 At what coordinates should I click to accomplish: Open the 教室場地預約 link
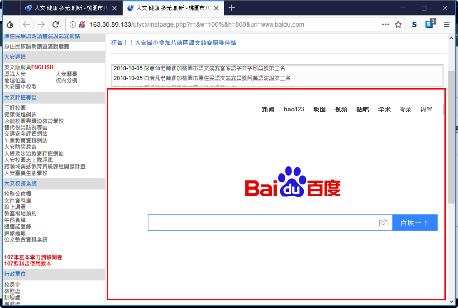[20, 213]
